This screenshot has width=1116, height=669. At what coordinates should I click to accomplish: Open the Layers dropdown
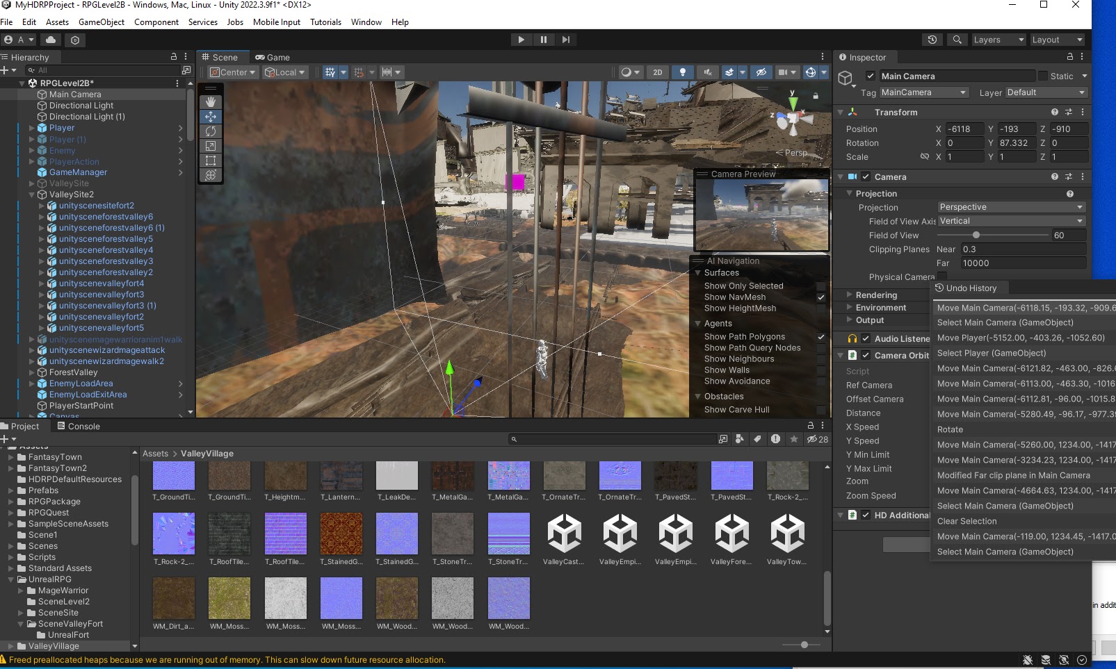[998, 40]
